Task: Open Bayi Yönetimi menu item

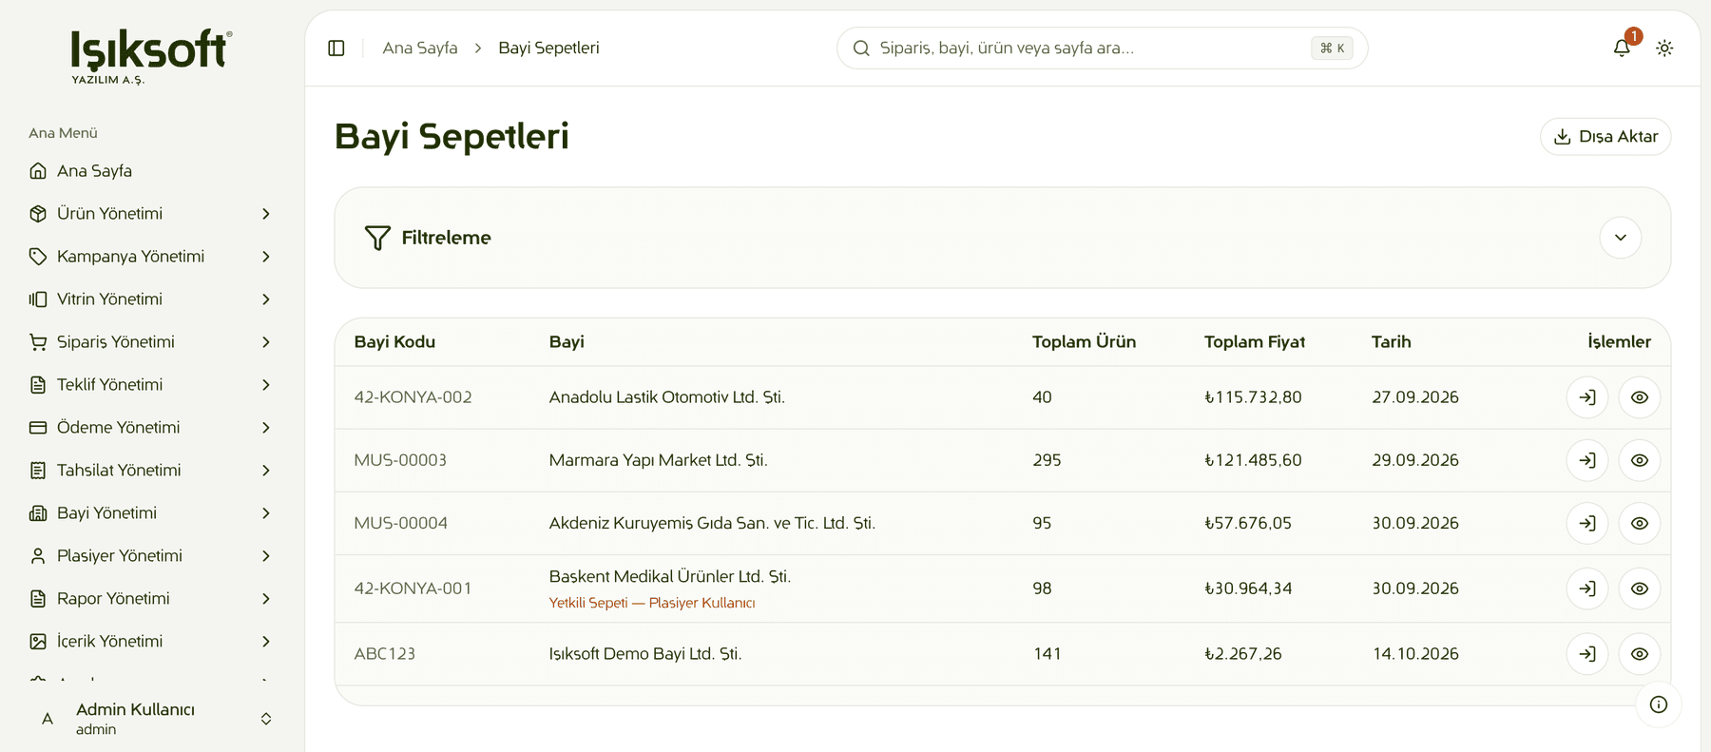Action: point(152,513)
